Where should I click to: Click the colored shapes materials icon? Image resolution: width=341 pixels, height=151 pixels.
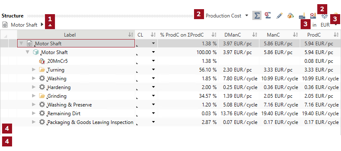[x=291, y=16]
